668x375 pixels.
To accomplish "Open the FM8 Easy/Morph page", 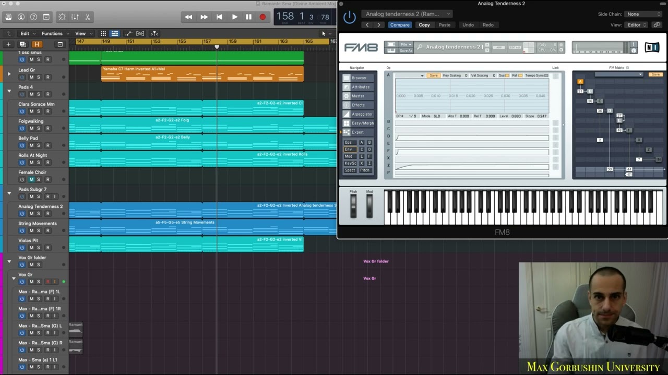I will tap(359, 123).
